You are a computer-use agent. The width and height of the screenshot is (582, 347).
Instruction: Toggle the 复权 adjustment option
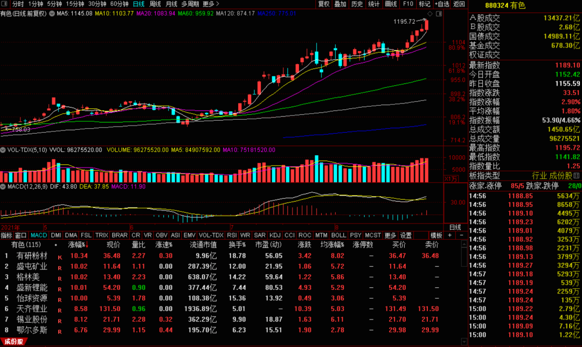(324, 4)
